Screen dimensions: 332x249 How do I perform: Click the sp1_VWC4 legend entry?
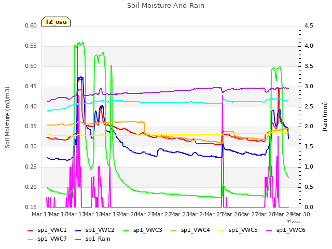tap(190, 230)
